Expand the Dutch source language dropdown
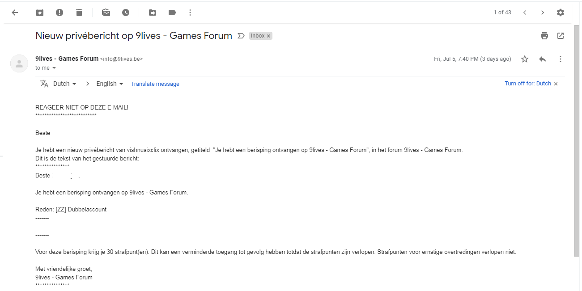 click(64, 84)
